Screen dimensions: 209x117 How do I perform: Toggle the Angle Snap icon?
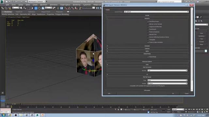coord(69,8)
